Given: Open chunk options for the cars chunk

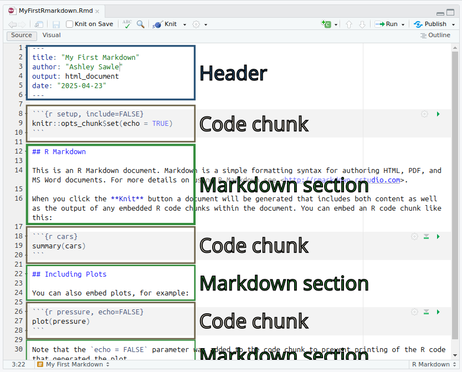Looking at the screenshot, I should point(414,236).
